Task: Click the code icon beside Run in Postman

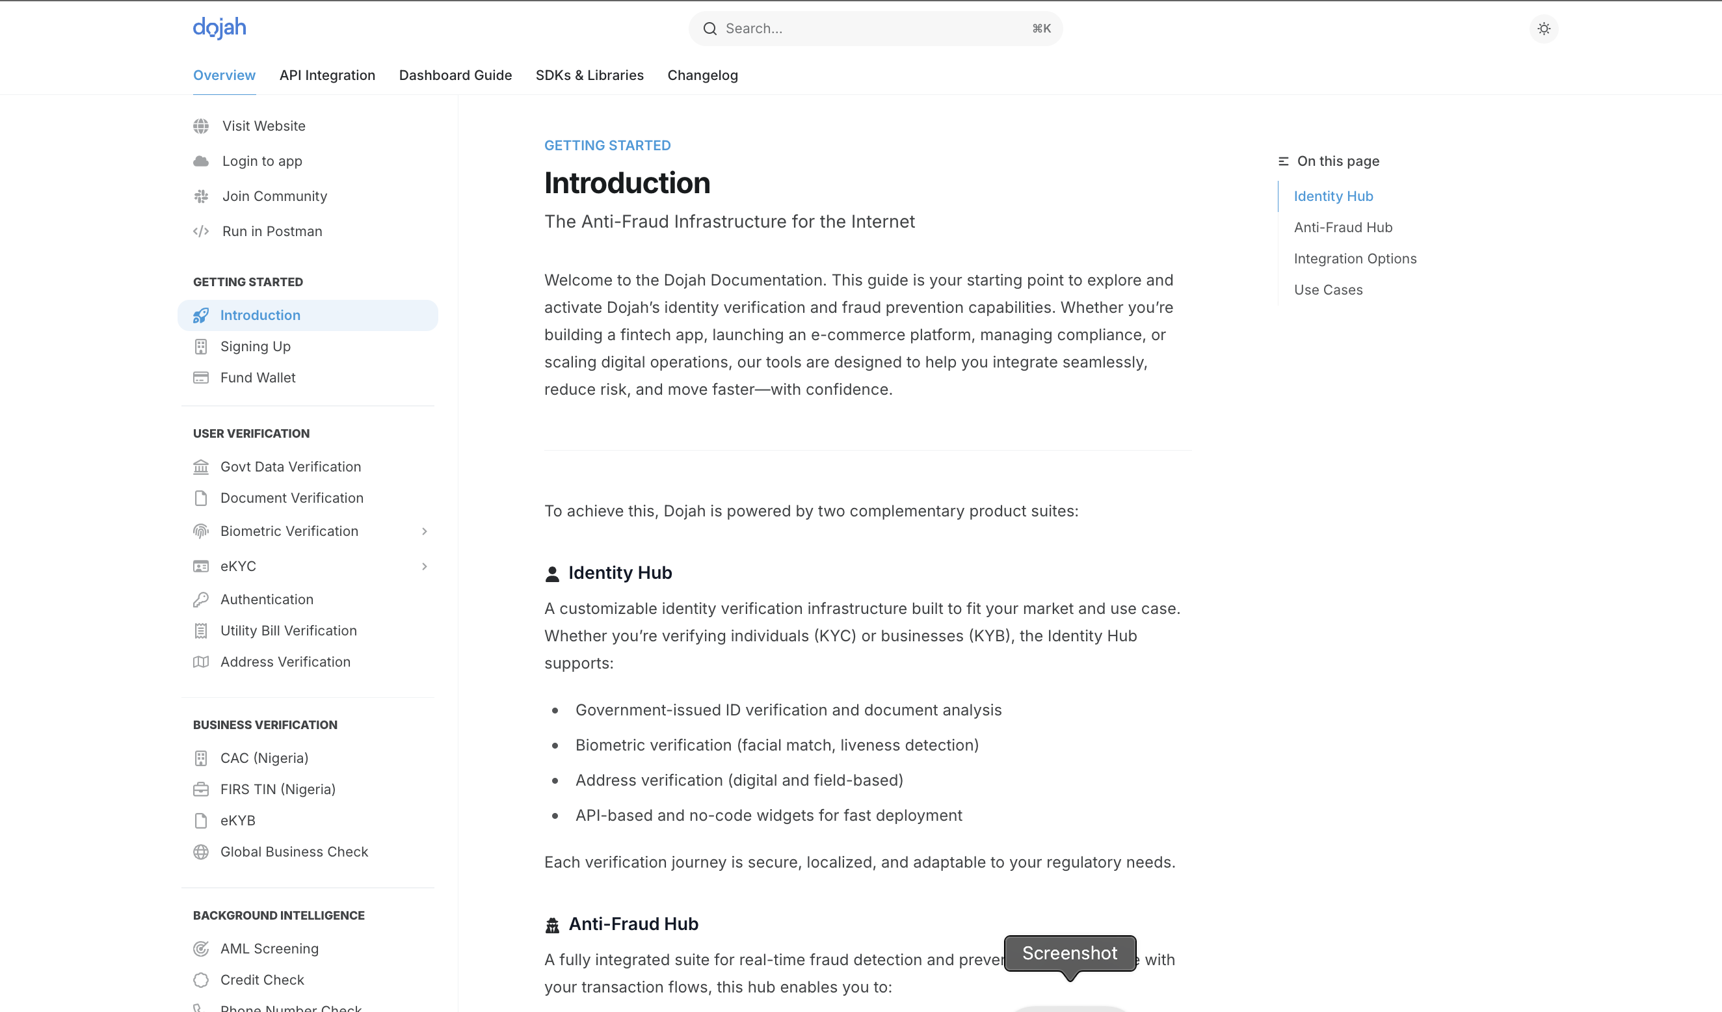Action: click(201, 231)
